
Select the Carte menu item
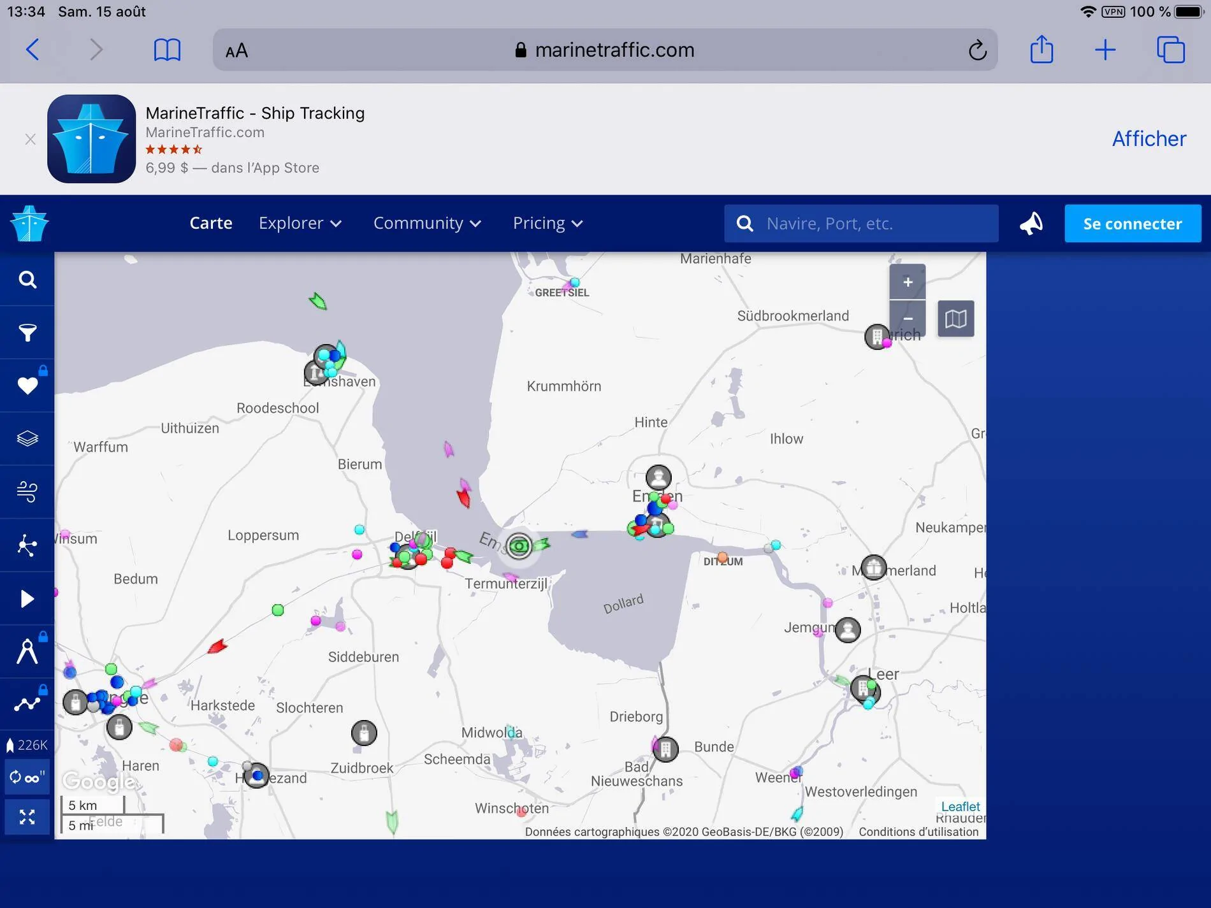tap(211, 223)
